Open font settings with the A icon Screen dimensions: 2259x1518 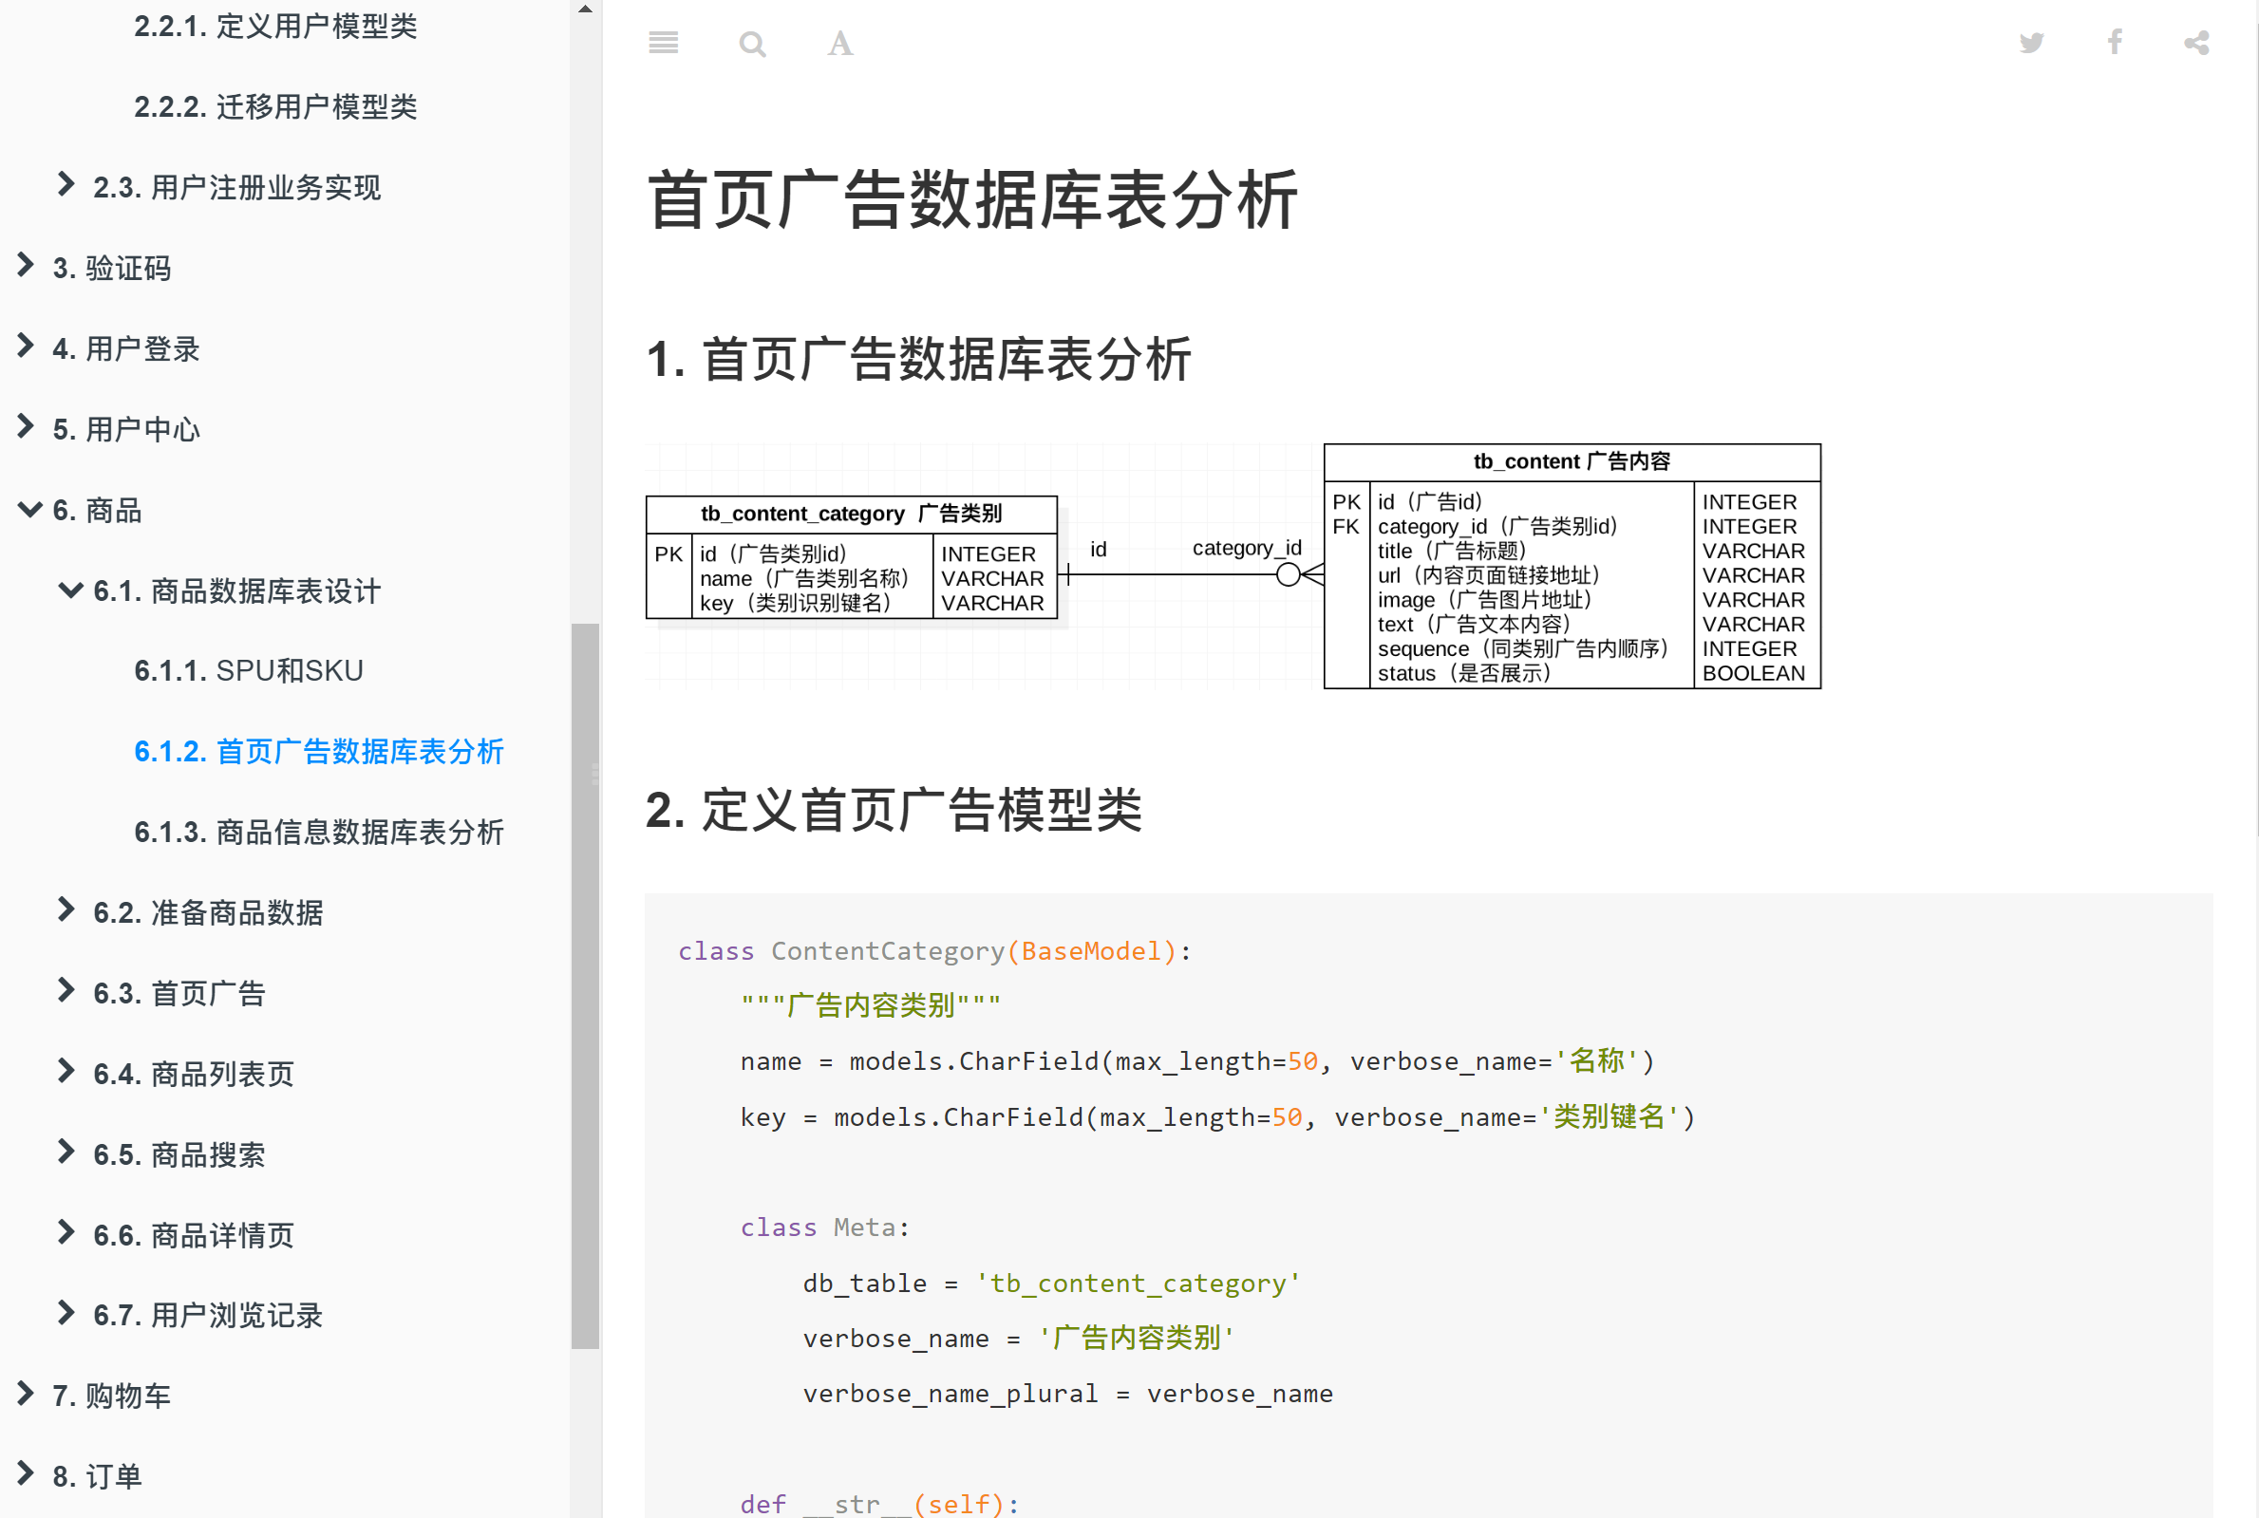click(x=840, y=44)
